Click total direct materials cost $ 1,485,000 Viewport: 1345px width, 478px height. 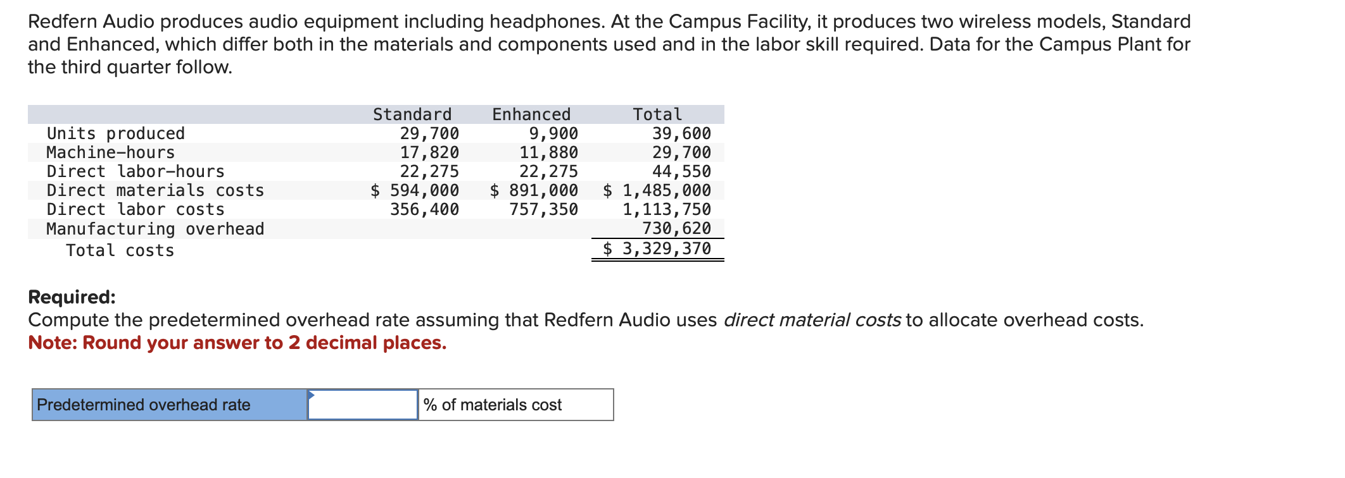[657, 190]
